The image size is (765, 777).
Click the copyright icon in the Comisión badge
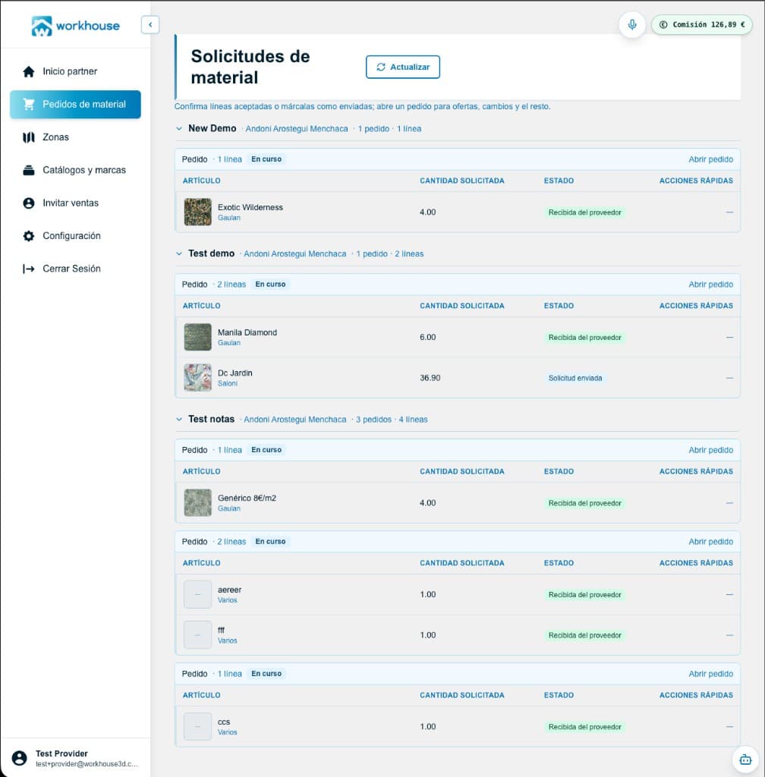[x=663, y=25]
